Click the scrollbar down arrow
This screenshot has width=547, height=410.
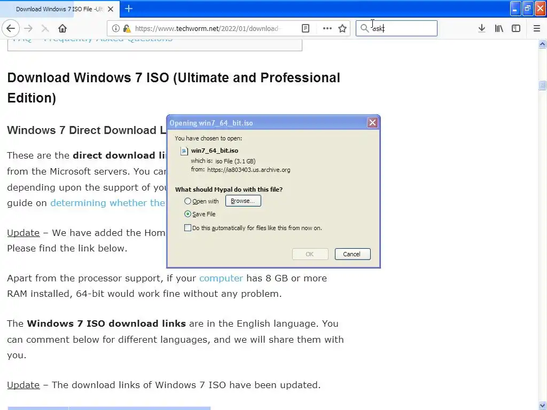(542, 406)
